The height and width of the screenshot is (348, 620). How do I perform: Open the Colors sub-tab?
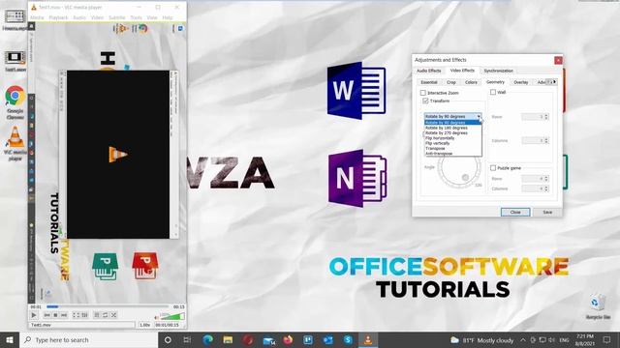tap(471, 82)
